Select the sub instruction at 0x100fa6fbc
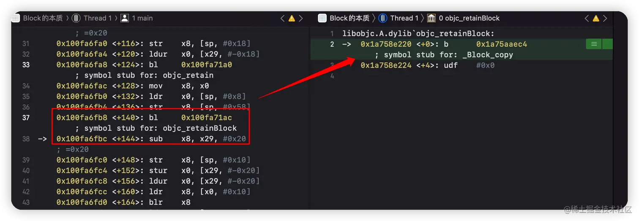Screen dimensions: 639x221 coord(151,139)
